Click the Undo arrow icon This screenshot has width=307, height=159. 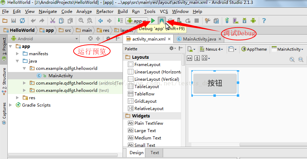pos(33,21)
